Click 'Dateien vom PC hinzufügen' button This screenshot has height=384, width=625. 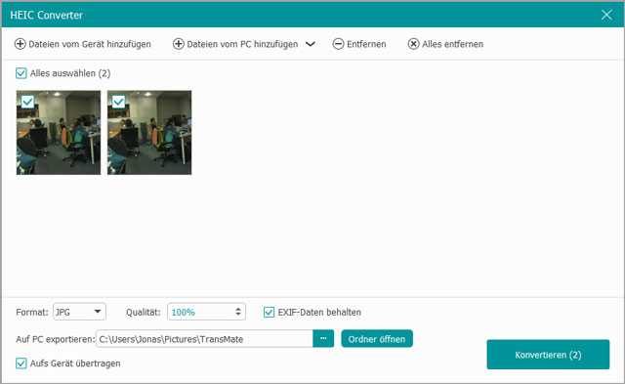(235, 44)
